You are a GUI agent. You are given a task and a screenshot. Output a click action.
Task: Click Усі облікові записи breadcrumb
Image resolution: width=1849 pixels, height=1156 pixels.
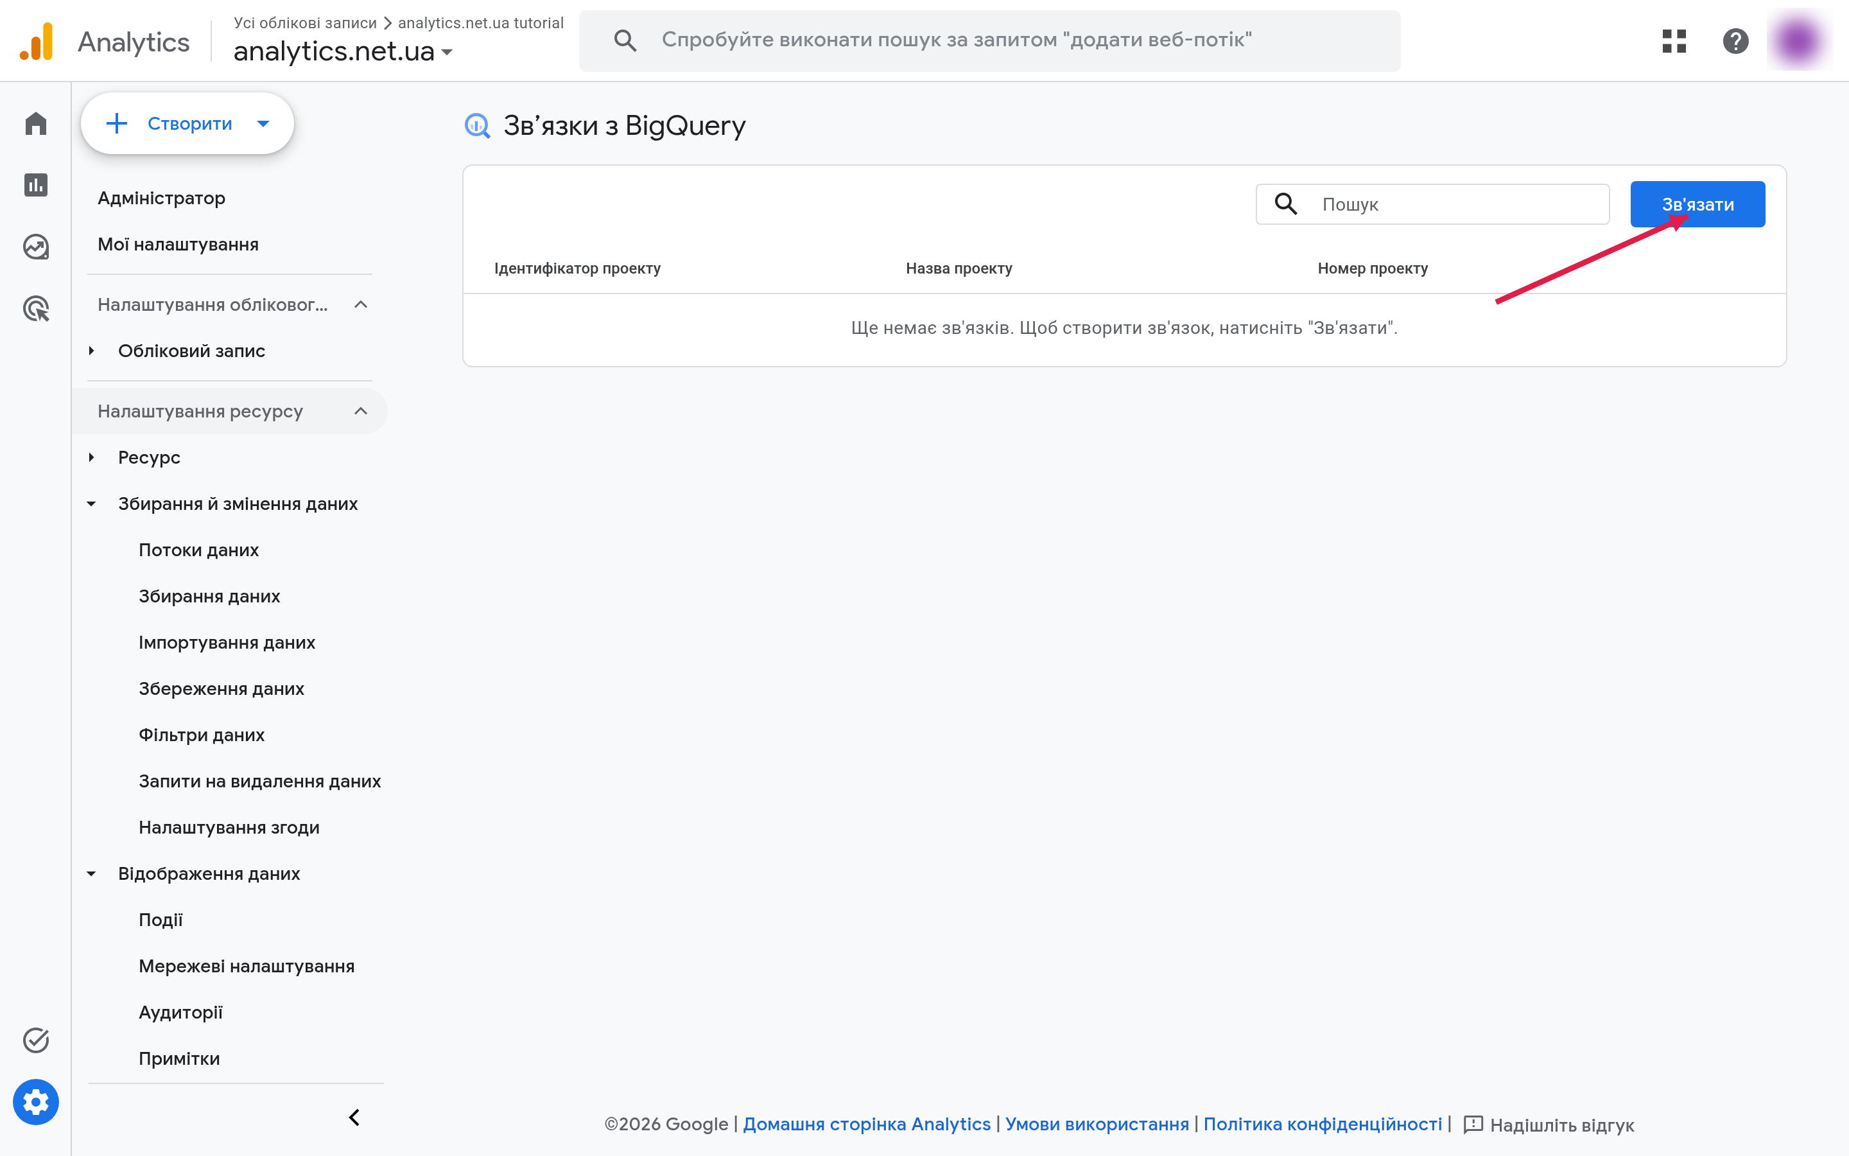[x=305, y=23]
